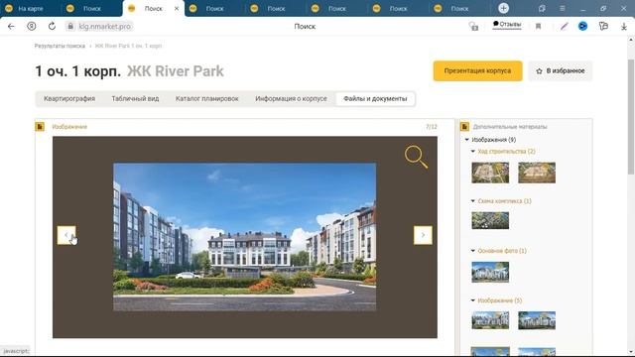Enlarge image with the magnifier icon
The width and height of the screenshot is (635, 357).
416,157
